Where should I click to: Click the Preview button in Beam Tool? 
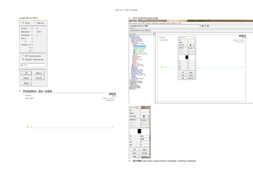(144, 153)
